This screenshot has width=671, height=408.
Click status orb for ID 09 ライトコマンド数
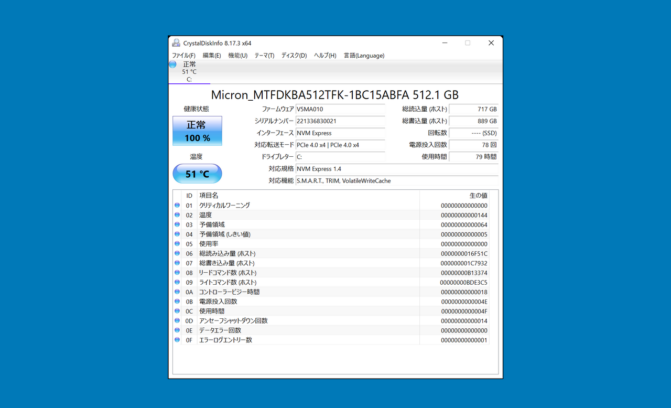click(x=177, y=282)
